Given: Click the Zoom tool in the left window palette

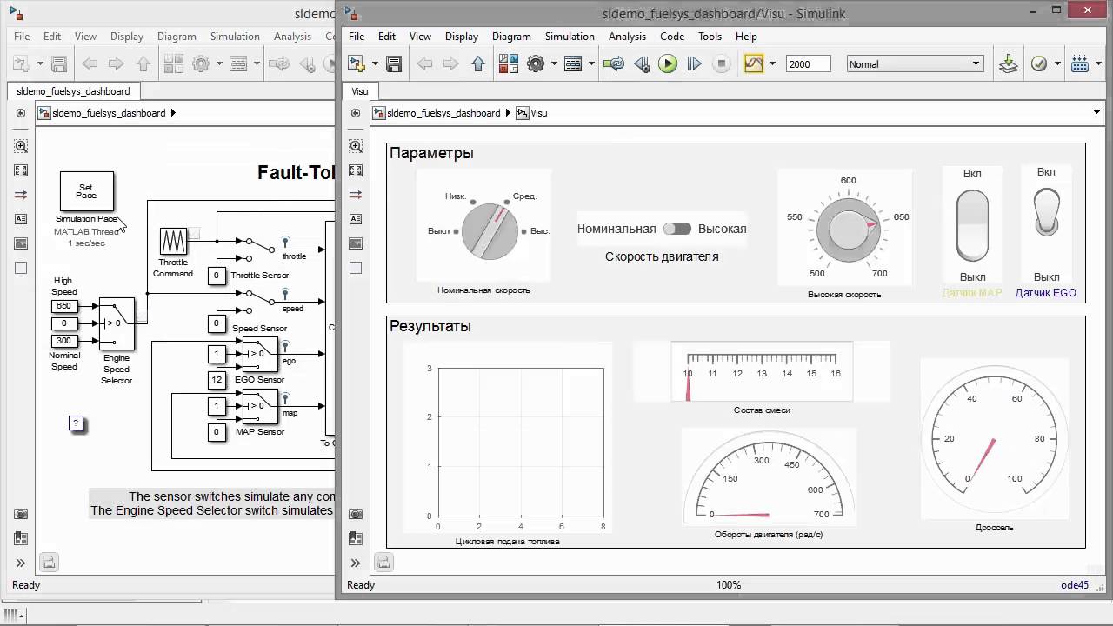Looking at the screenshot, I should pos(21,146).
